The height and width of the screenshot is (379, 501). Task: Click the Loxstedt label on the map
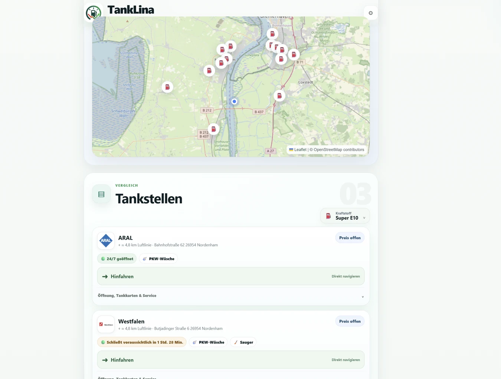pos(306,82)
